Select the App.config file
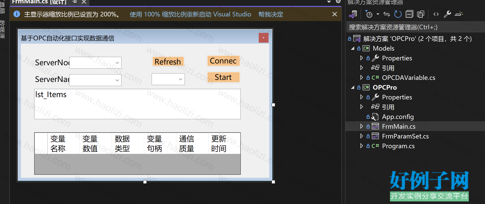Image resolution: width=485 pixels, height=204 pixels. [398, 117]
